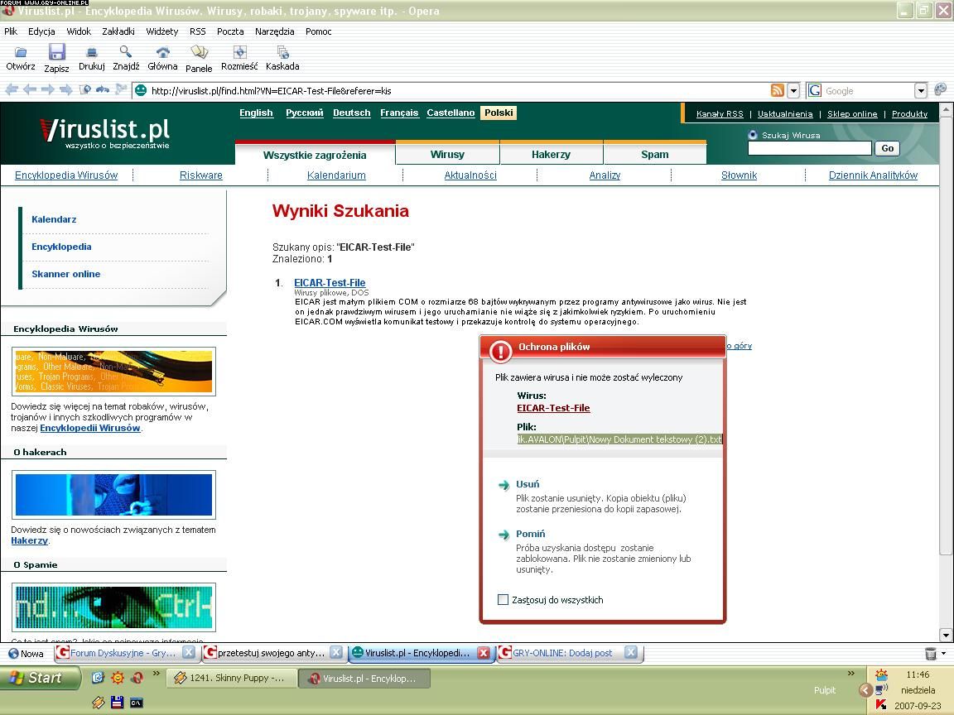The image size is (954, 715).
Task: Open the closed-tabs trash can icon
Action: (930, 654)
